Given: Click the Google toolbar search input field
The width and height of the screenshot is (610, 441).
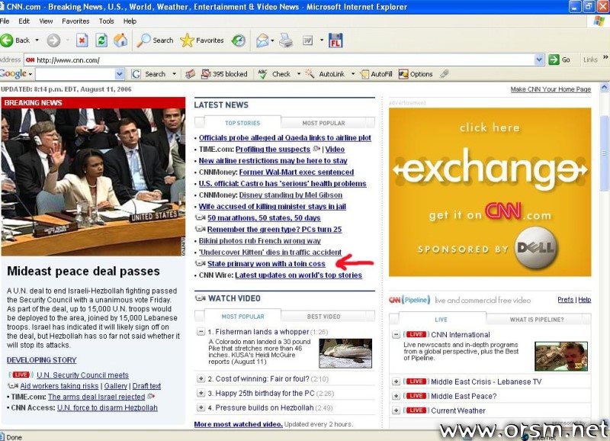Looking at the screenshot, I should coord(75,73).
